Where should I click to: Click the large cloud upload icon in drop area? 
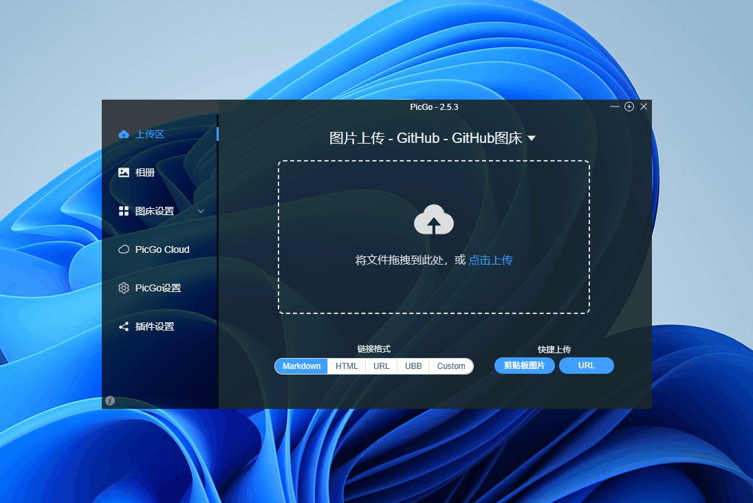point(434,220)
